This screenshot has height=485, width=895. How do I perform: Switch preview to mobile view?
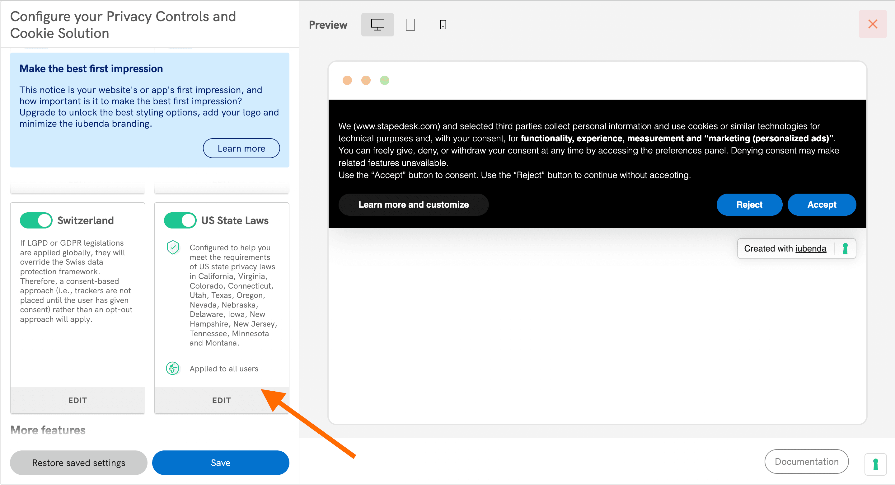443,24
